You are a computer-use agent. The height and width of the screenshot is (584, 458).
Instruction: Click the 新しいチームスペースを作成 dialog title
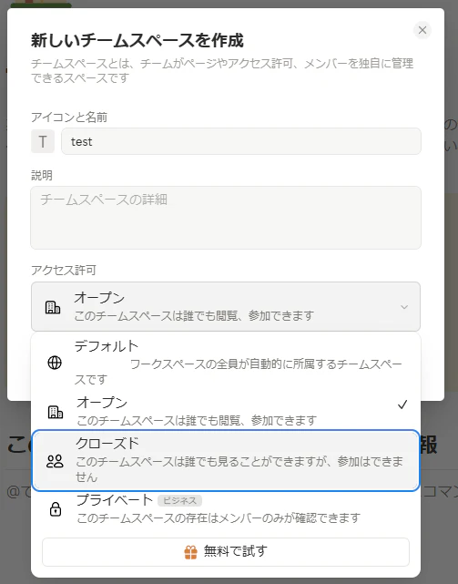(137, 40)
